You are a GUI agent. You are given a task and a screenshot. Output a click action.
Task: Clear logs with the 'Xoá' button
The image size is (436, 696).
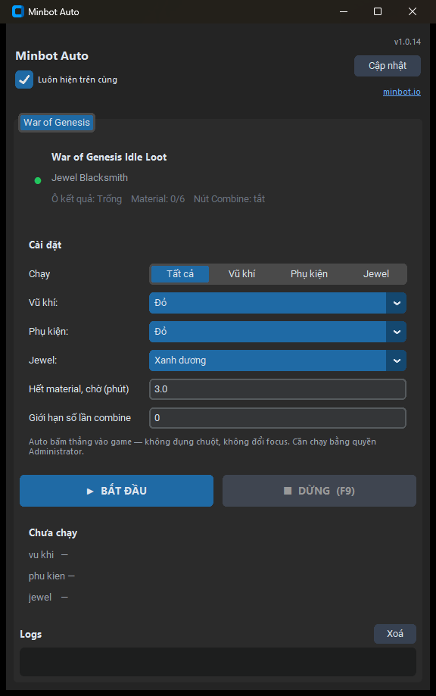(x=395, y=633)
